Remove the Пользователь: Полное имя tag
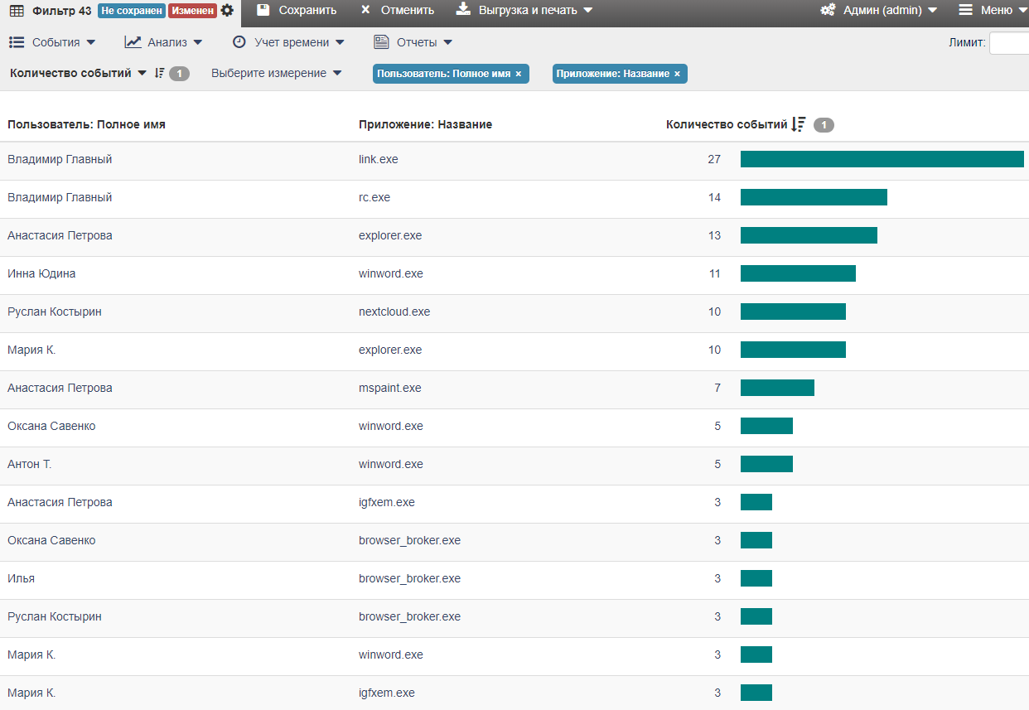1029x710 pixels. pyautogui.click(x=519, y=74)
